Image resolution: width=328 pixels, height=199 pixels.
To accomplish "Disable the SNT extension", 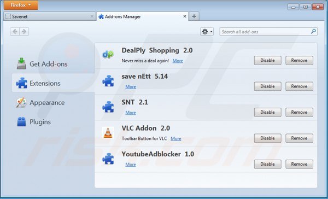I will click(267, 112).
